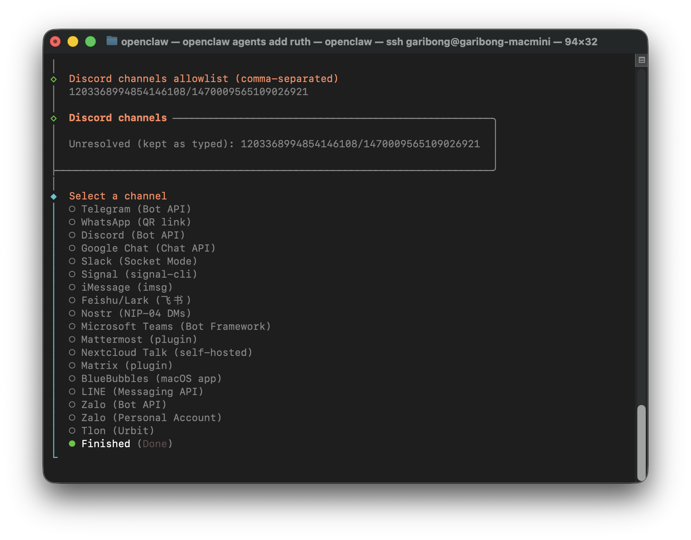This screenshot has height=540, width=691.
Task: Choose the Signal (signal-cli) option
Action: coord(133,274)
